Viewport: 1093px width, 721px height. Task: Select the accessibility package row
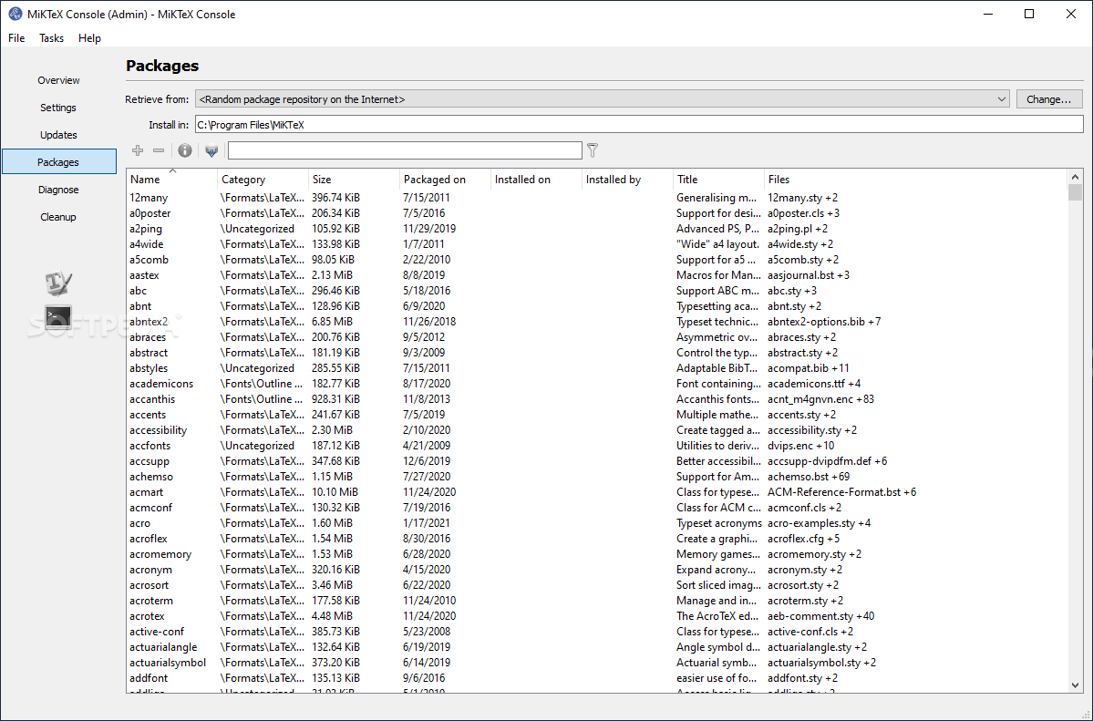597,430
